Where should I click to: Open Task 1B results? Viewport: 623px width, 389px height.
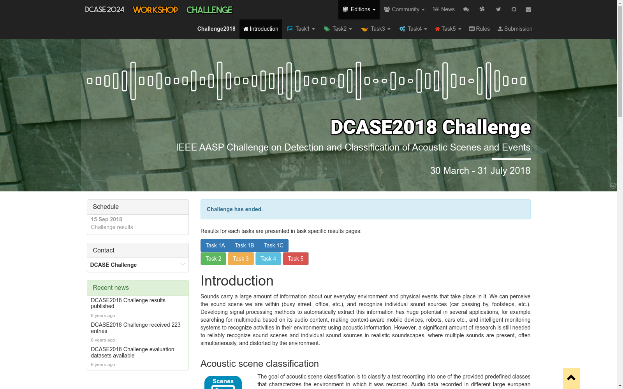[245, 245]
